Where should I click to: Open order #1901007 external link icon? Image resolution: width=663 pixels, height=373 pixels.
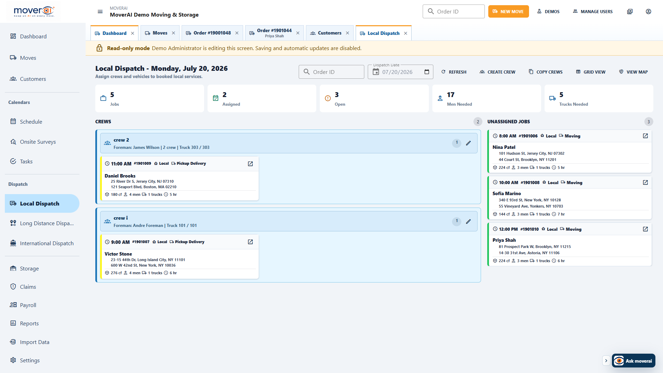[250, 242]
